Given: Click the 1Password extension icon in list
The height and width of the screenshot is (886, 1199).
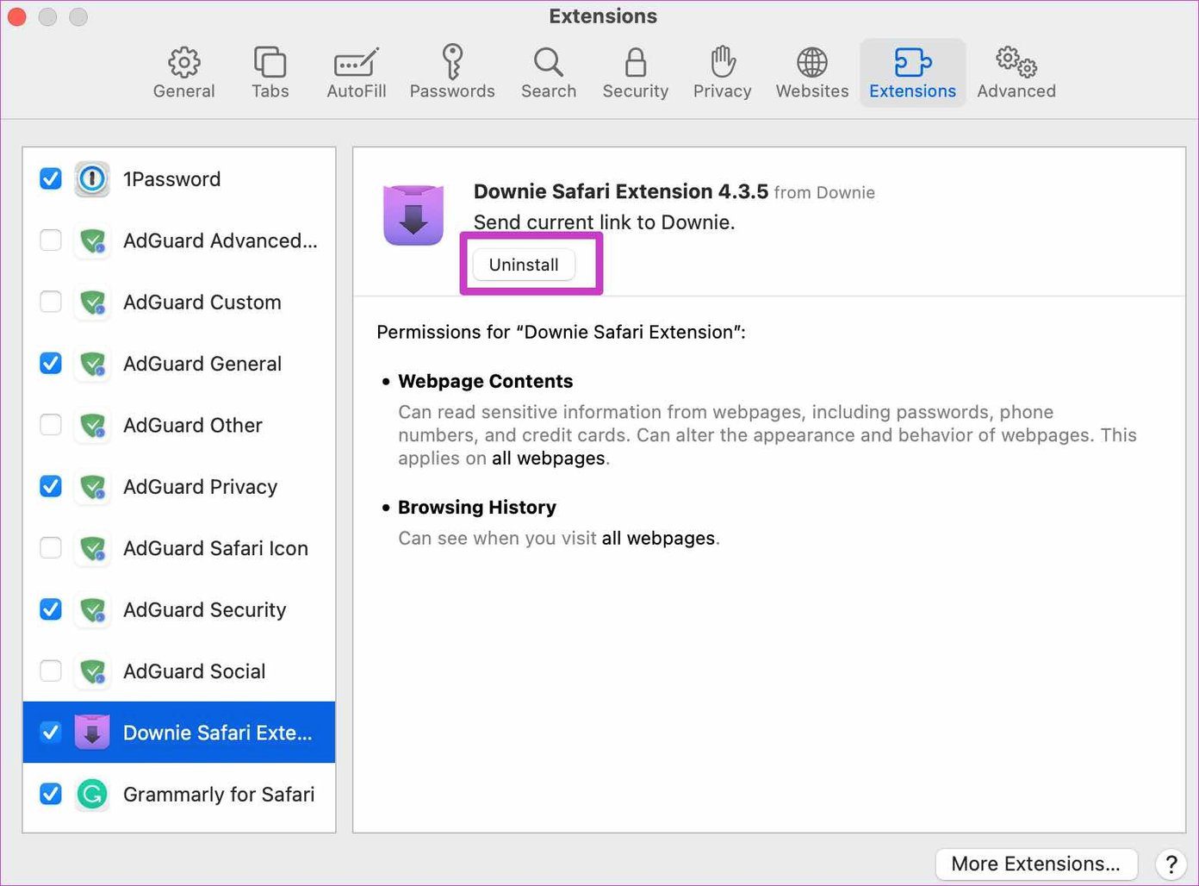Looking at the screenshot, I should 92,179.
